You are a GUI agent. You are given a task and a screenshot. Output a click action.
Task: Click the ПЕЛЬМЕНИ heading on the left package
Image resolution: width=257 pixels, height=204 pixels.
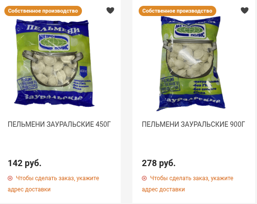53,29
